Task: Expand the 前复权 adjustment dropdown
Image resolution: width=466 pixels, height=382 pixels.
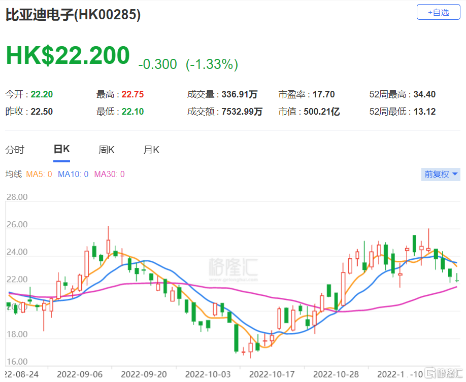Action: (441, 175)
